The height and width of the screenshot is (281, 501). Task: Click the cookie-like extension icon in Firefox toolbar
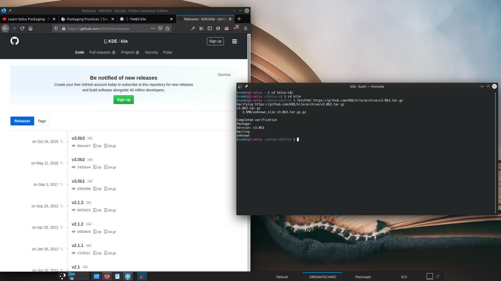click(x=226, y=28)
